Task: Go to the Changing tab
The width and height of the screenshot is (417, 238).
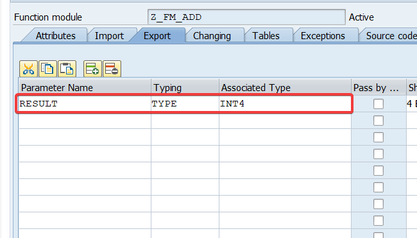Action: pos(212,36)
